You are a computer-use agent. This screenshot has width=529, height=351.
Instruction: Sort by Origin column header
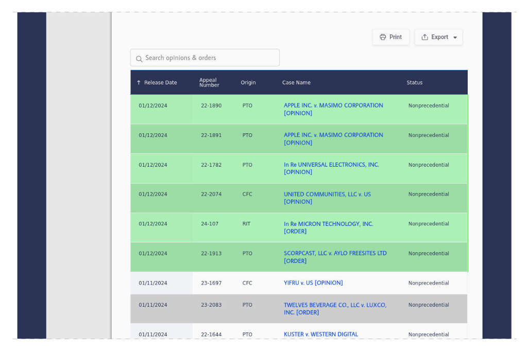coord(248,83)
